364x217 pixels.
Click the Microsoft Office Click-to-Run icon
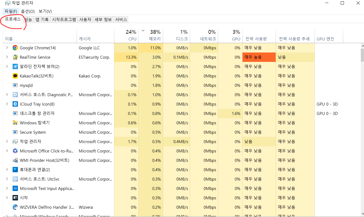click(x=15, y=151)
